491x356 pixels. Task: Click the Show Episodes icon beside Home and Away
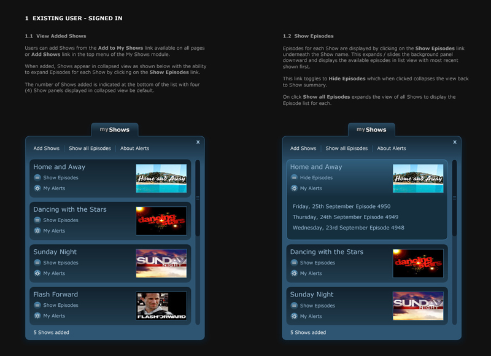click(37, 177)
